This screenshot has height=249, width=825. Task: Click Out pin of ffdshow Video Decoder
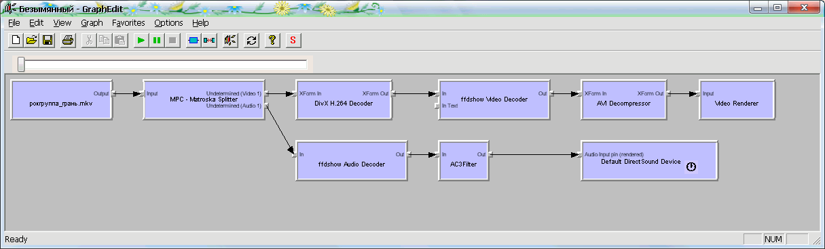click(x=551, y=93)
